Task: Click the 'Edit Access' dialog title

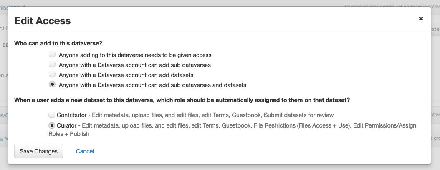Action: [x=43, y=21]
